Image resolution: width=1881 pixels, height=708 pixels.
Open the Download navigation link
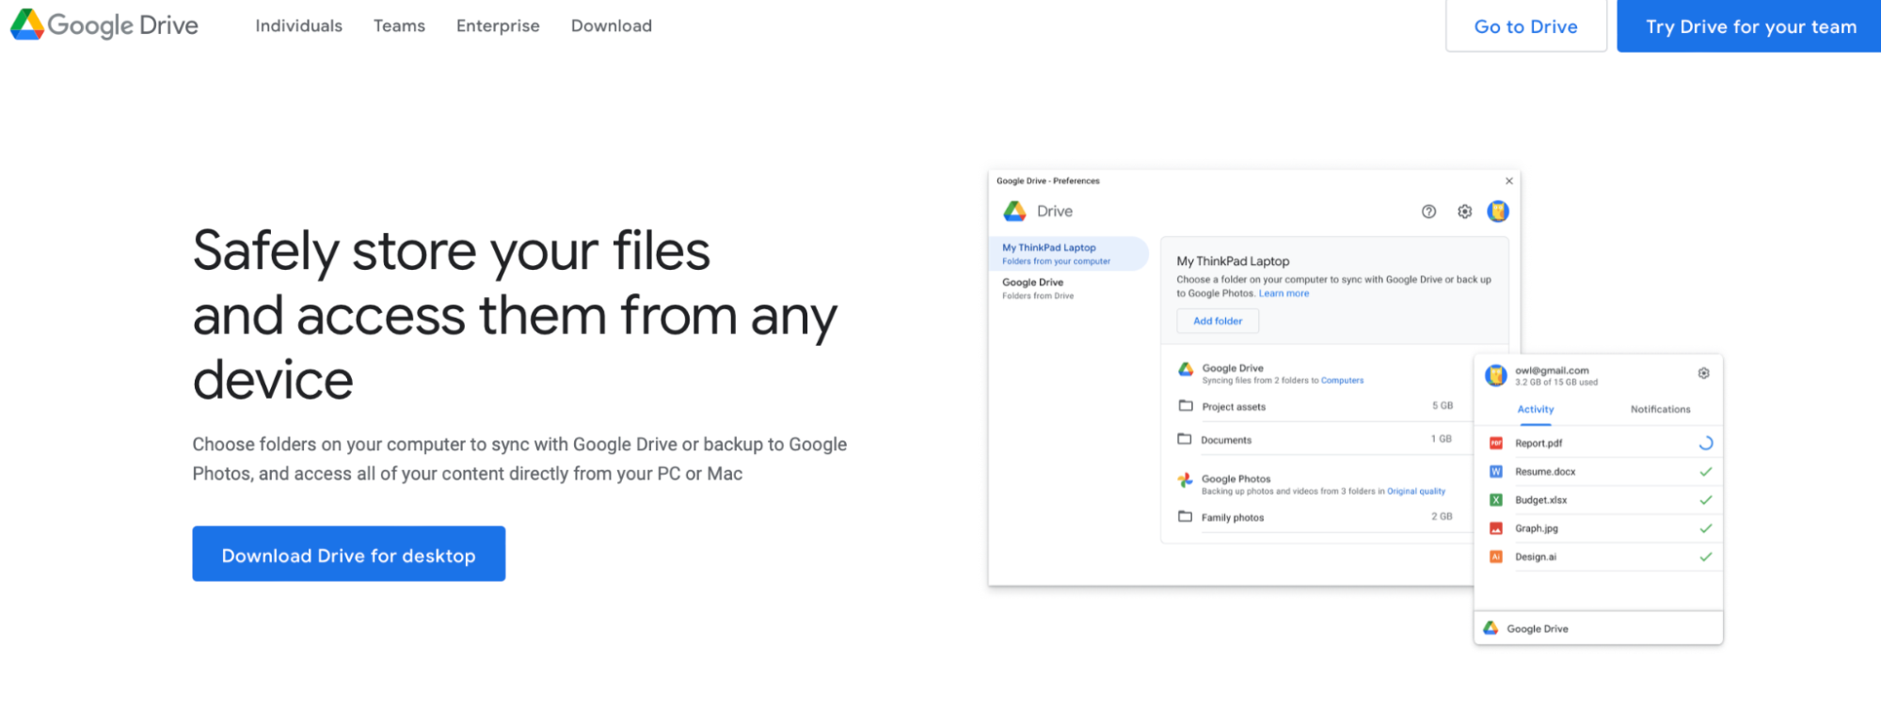pyautogui.click(x=612, y=26)
